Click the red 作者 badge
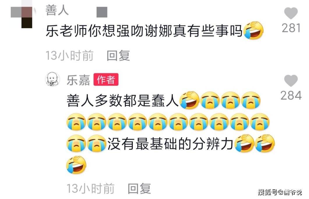Image resolution: width=309 pixels, height=199 pixels. point(106,79)
